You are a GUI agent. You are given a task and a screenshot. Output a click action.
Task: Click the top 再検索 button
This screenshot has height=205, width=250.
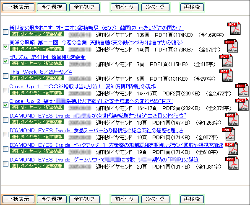click(192, 7)
